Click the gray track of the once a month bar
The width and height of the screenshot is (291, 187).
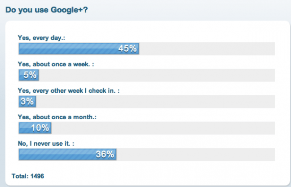coord(163,128)
